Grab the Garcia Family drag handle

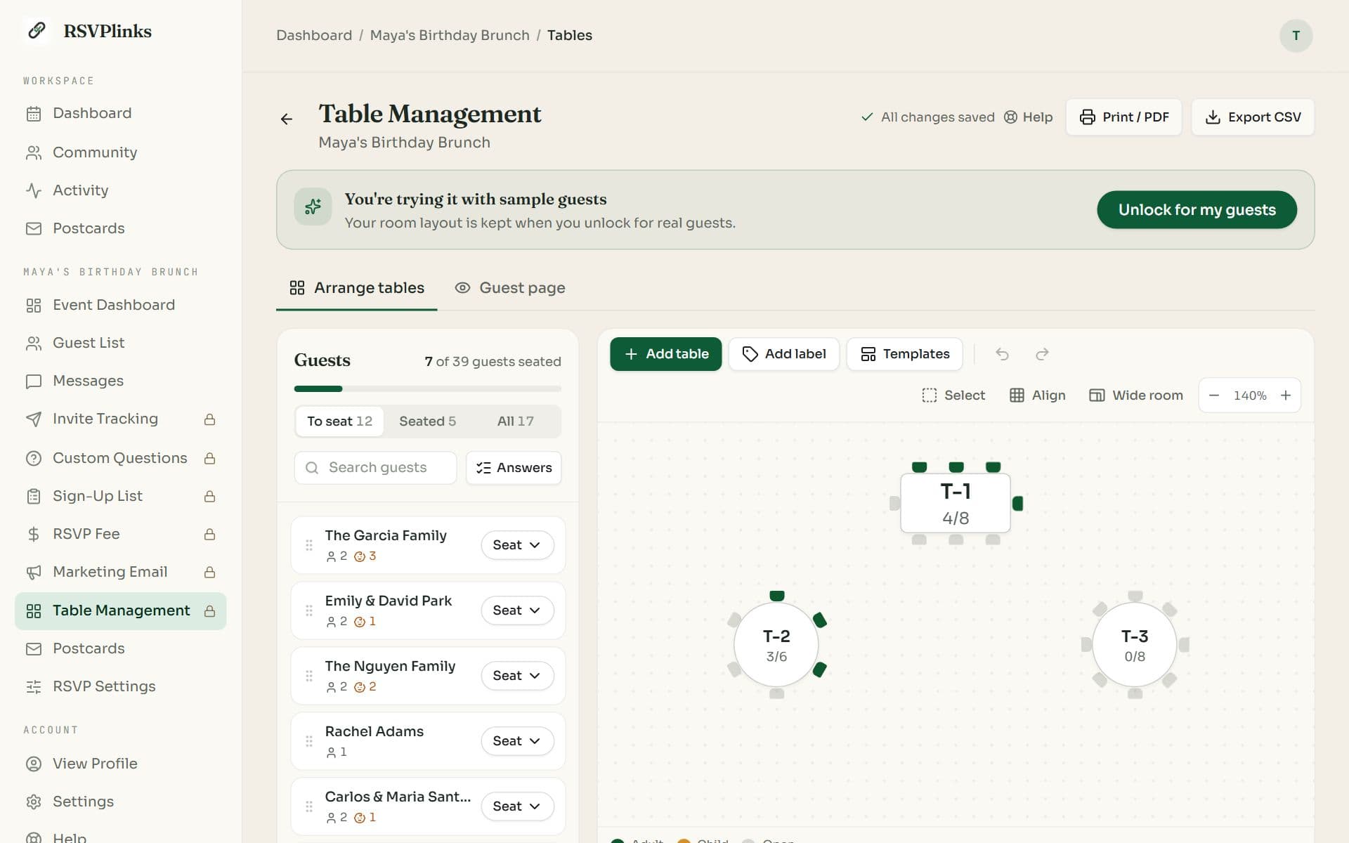pyautogui.click(x=309, y=545)
